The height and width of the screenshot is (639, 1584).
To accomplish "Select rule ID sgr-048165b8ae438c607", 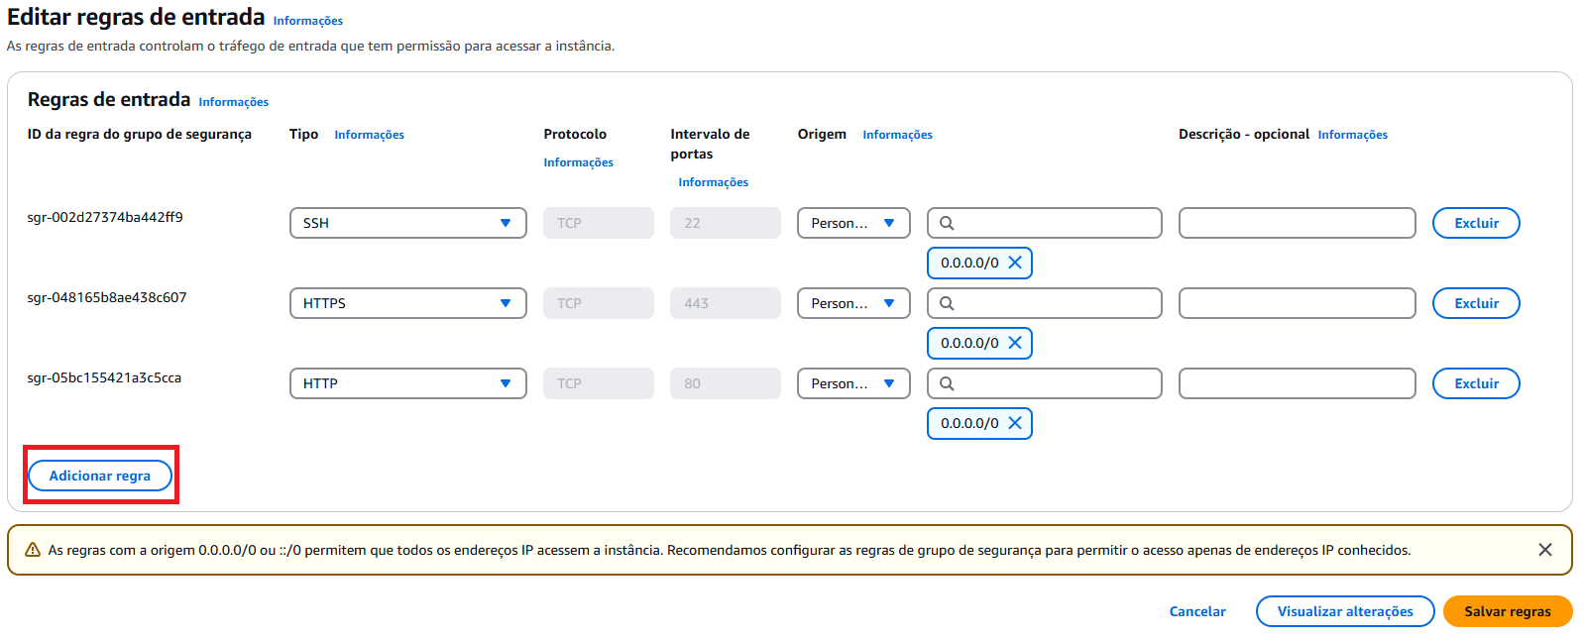I will coord(107,297).
